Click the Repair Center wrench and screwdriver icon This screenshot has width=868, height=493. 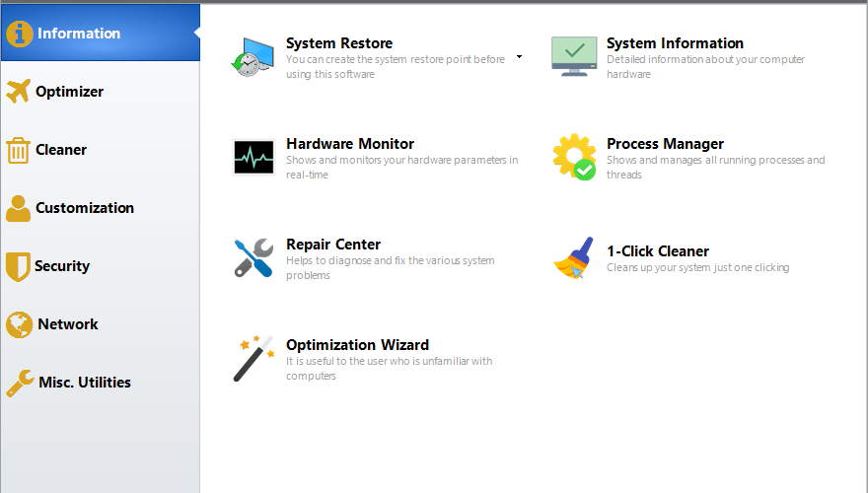coord(253,258)
